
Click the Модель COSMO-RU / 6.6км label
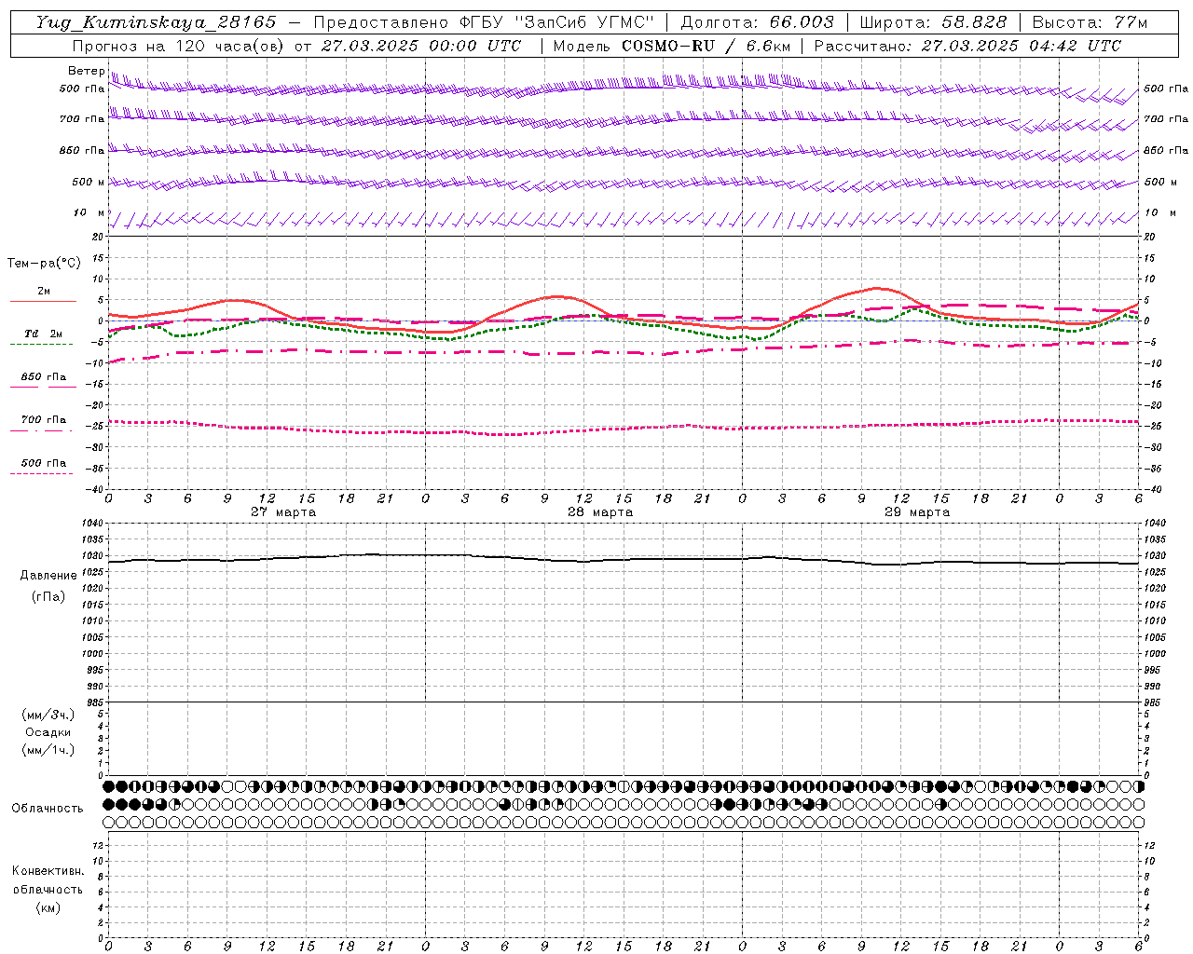click(x=672, y=46)
